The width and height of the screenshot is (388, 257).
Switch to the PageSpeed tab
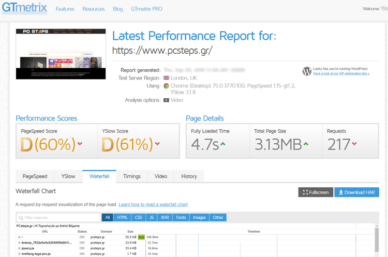tap(35, 176)
